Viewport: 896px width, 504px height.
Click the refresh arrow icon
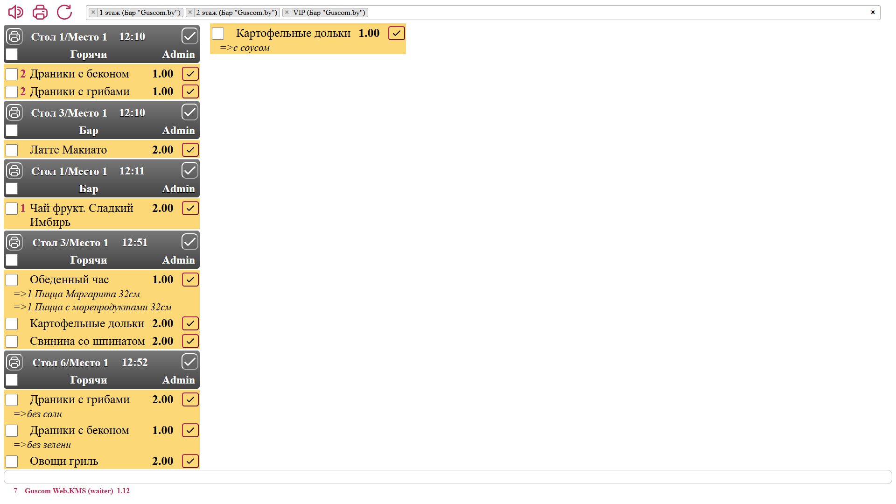pyautogui.click(x=64, y=12)
